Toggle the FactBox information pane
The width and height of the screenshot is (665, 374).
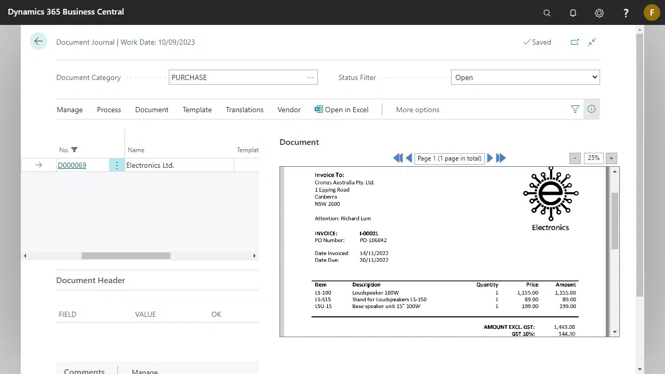pyautogui.click(x=591, y=109)
